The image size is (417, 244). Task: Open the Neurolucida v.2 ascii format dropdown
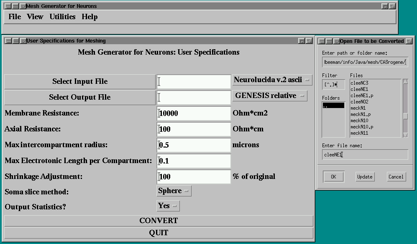[x=272, y=80]
